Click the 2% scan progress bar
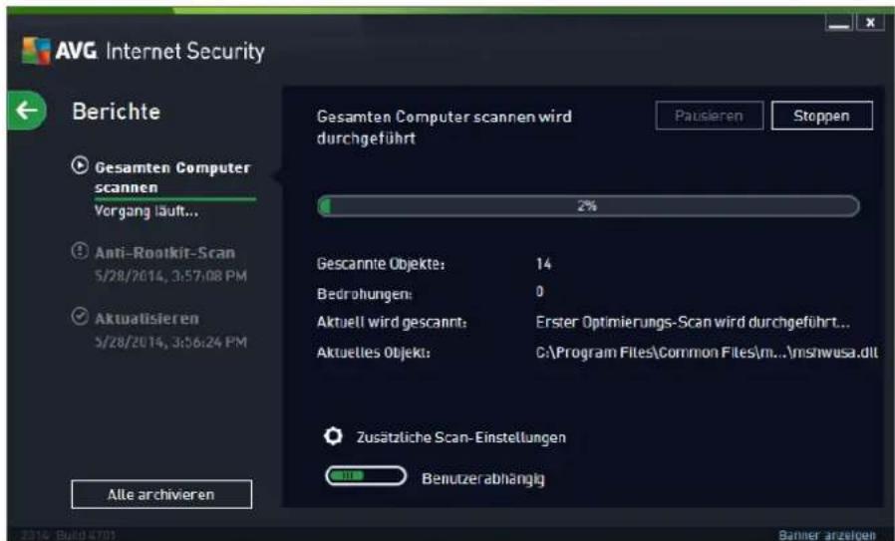This screenshot has height=541, width=895. click(588, 206)
